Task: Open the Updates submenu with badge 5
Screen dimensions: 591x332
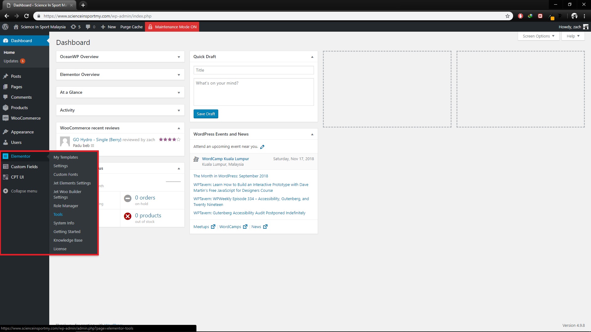Action: pyautogui.click(x=14, y=61)
